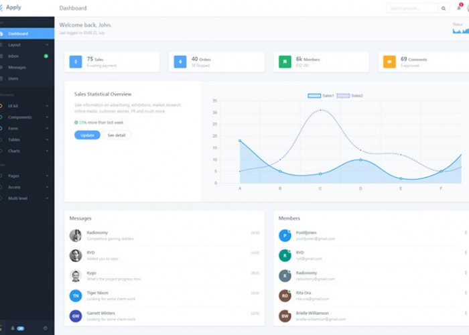Click the Status sparkline chart
The width and height of the screenshot is (469, 335).
click(461, 31)
